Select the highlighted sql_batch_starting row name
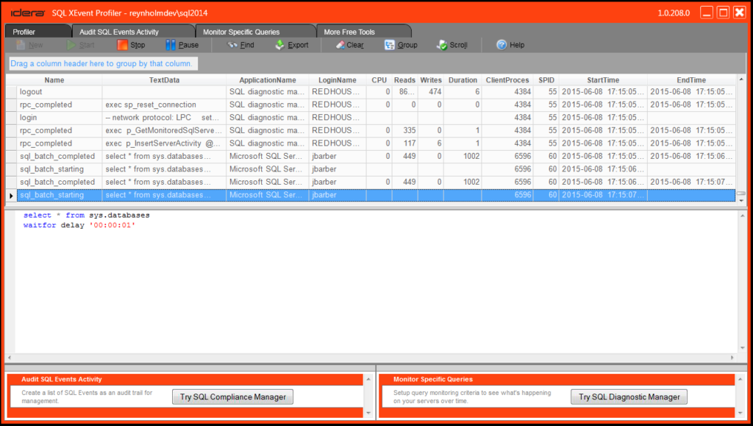The height and width of the screenshot is (426, 753). point(52,195)
